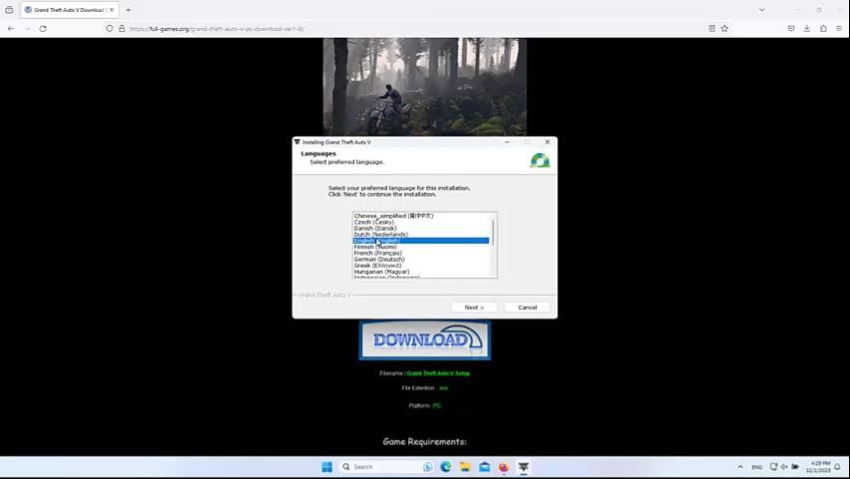Select Dutch (Nederlands) language

click(380, 234)
